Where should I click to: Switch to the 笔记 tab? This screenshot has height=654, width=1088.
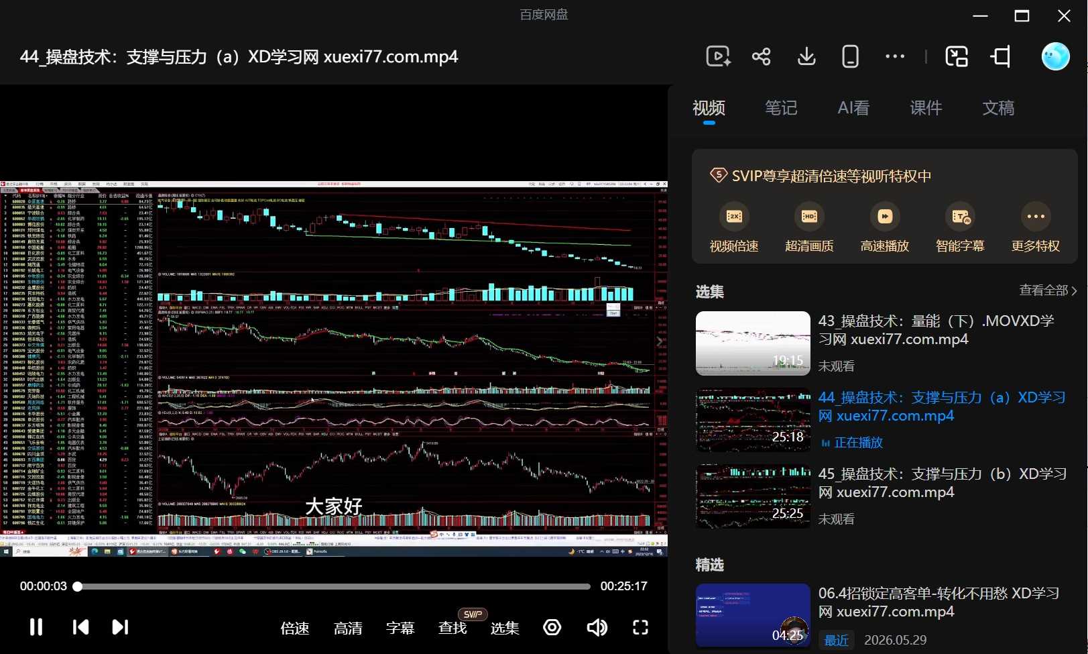[x=781, y=108]
